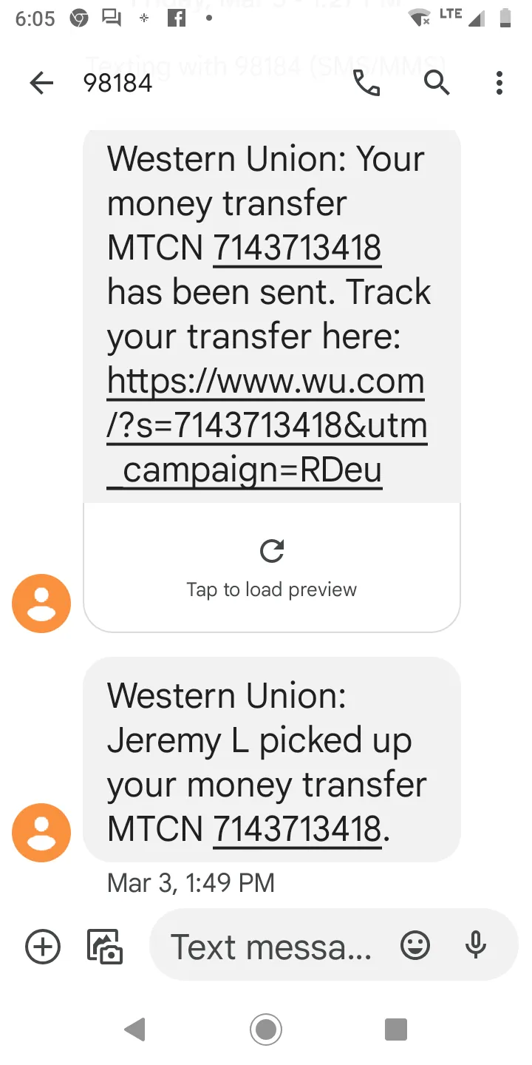
Task: Tap Android back navigation button
Action: [x=135, y=1029]
